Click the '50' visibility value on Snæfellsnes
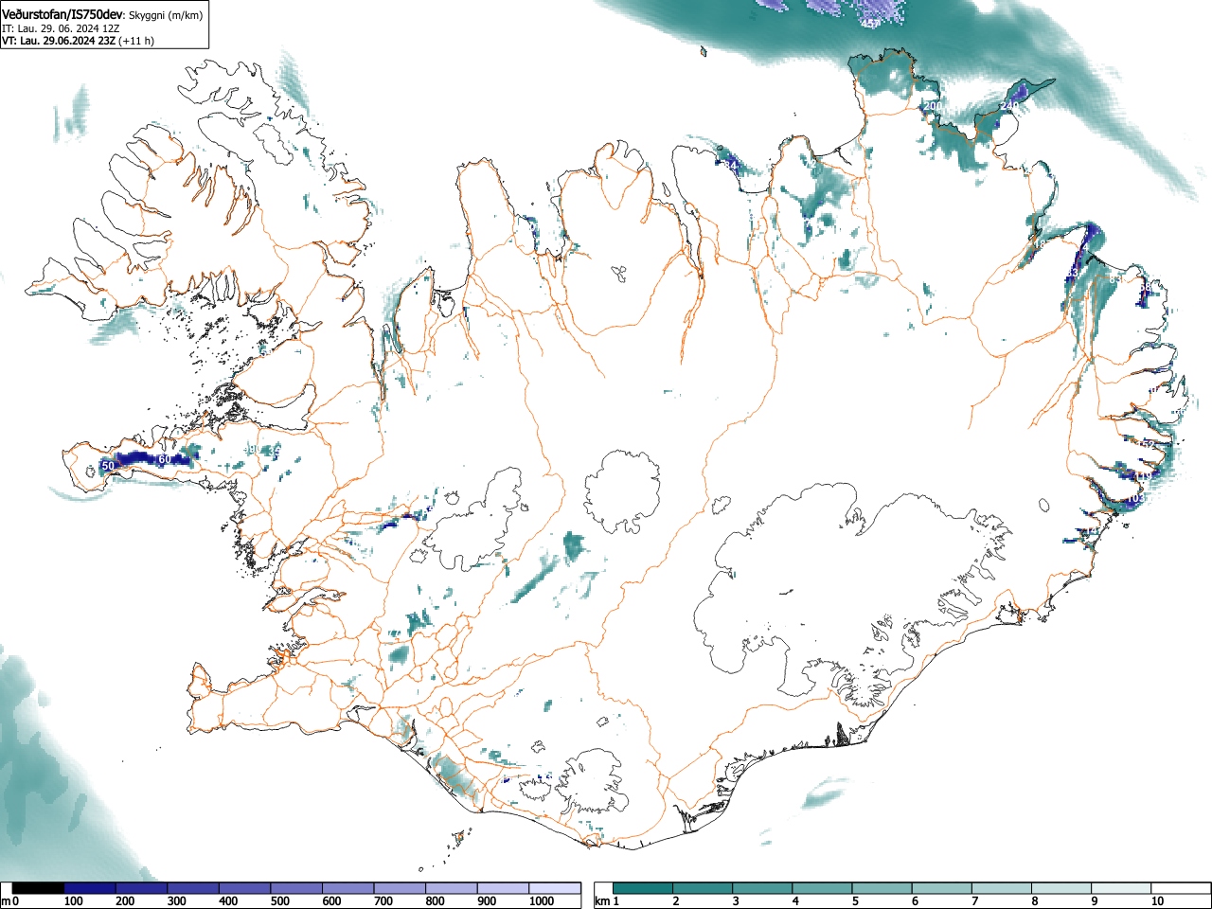Viewport: 1212px width, 909px height. [x=108, y=466]
